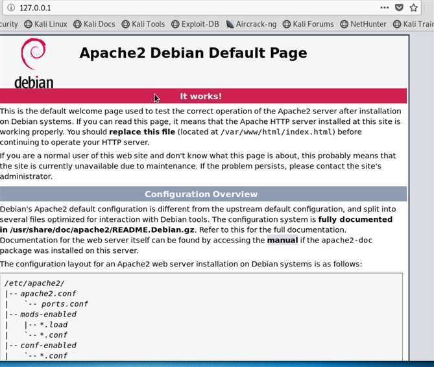Click the conf-enabled entry in layout tree
The height and width of the screenshot is (367, 434).
coord(48,346)
